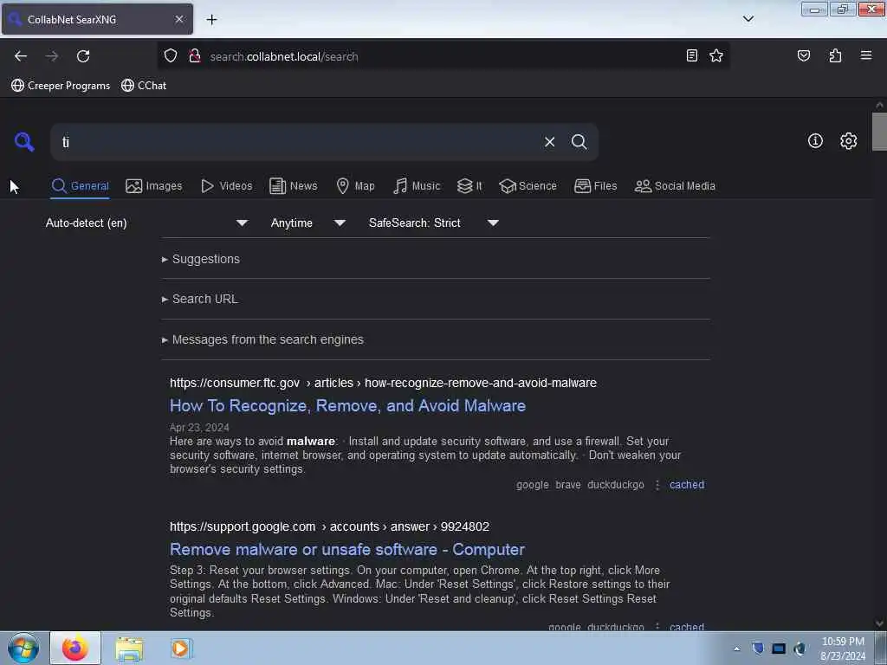The width and height of the screenshot is (887, 665).
Task: Open the Windows Start orb
Action: 23,648
